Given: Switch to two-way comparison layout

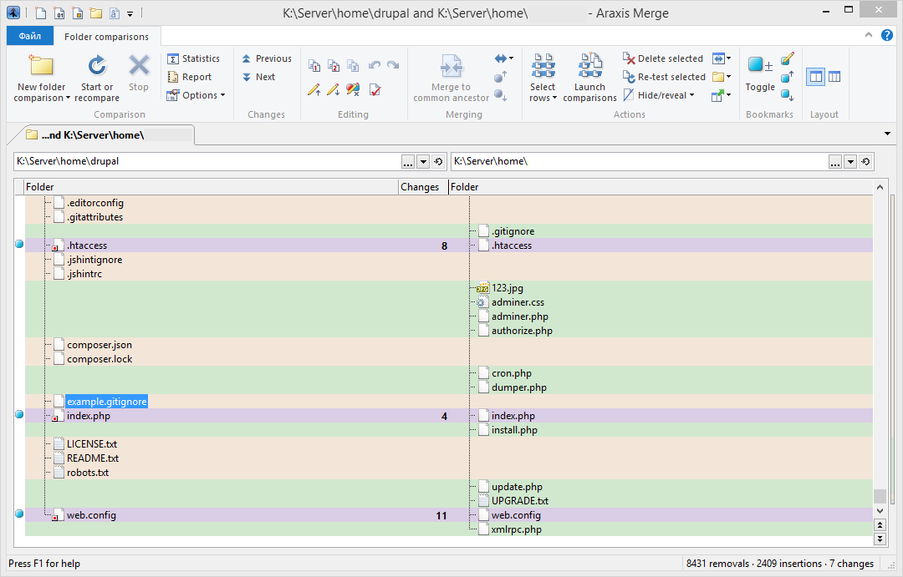Looking at the screenshot, I should 815,77.
